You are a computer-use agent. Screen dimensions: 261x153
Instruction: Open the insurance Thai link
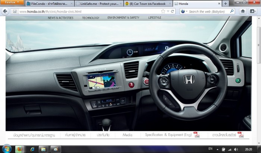click(103, 135)
